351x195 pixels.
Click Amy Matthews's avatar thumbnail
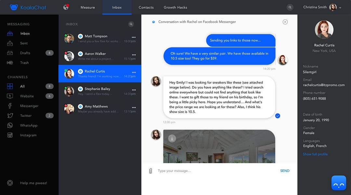point(69,109)
